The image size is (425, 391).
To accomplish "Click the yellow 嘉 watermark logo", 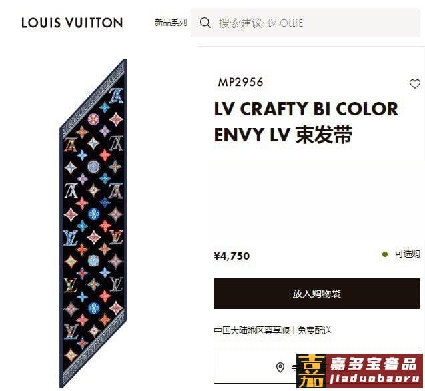I will [312, 371].
